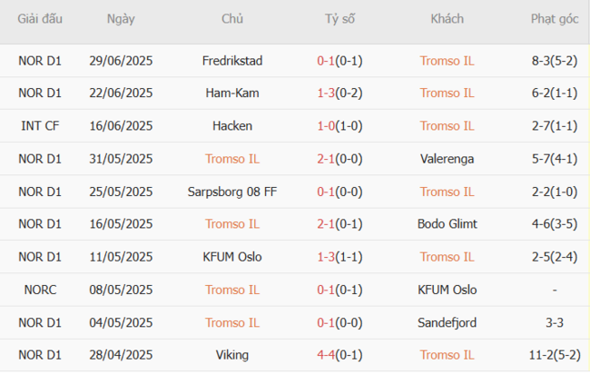Select the Ngày column header
This screenshot has height=374, width=590.
tap(121, 19)
